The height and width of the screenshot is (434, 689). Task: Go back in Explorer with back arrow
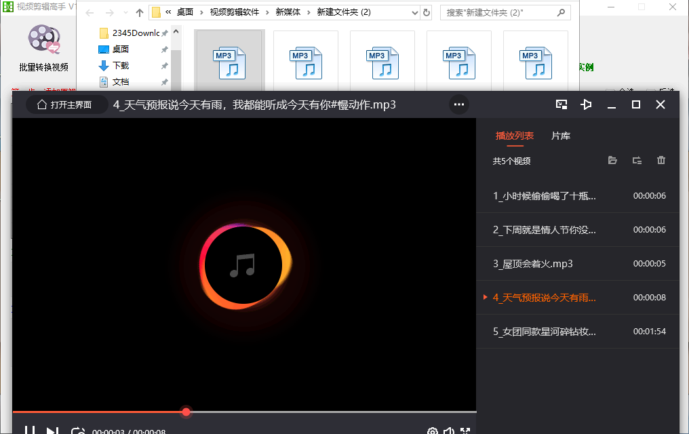(x=90, y=13)
